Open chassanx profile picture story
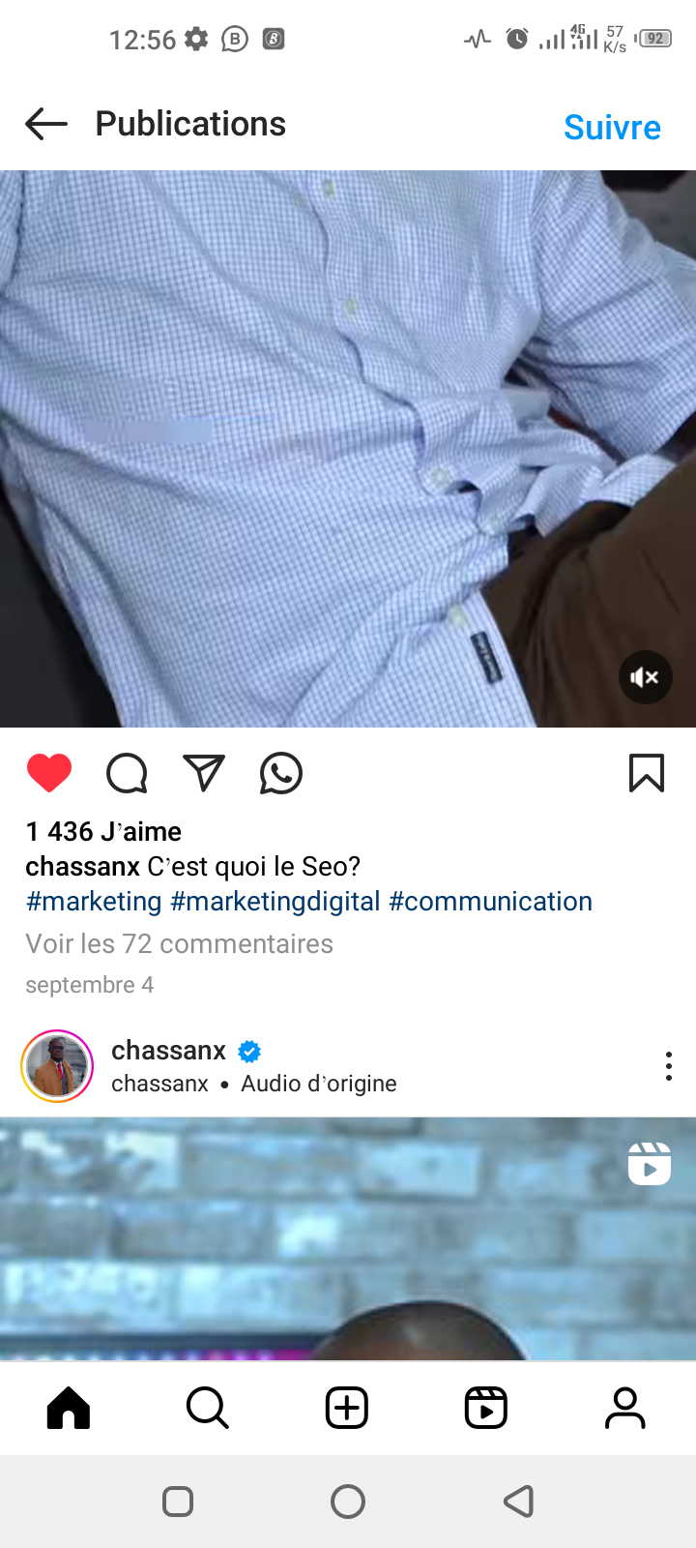The image size is (696, 1548). point(57,1066)
